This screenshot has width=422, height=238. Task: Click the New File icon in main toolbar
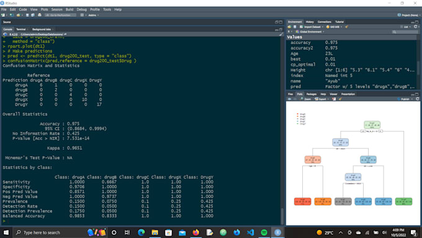3,15
